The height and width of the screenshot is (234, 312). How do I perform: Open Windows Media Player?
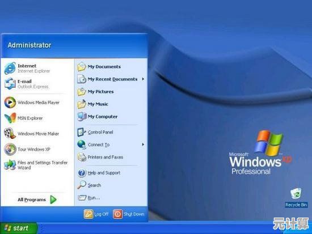click(x=37, y=103)
